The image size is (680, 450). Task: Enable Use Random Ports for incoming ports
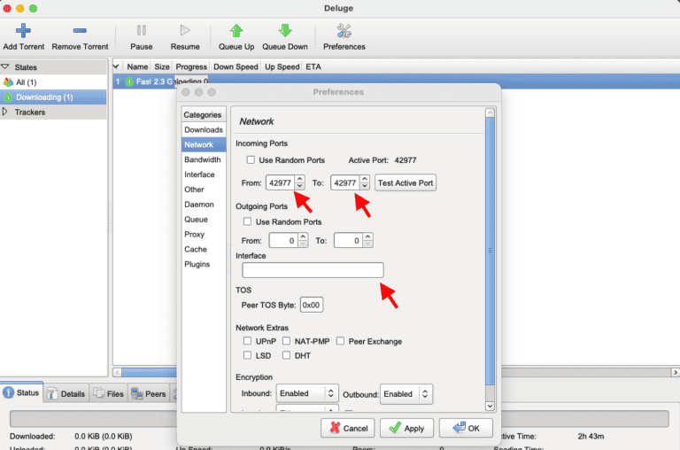[252, 160]
